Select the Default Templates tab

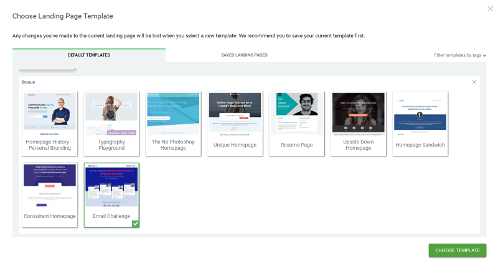click(x=89, y=55)
